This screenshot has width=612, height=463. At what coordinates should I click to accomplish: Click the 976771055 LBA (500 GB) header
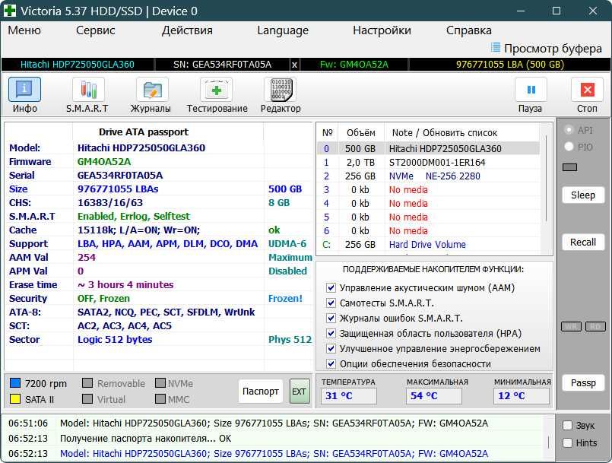coord(509,65)
